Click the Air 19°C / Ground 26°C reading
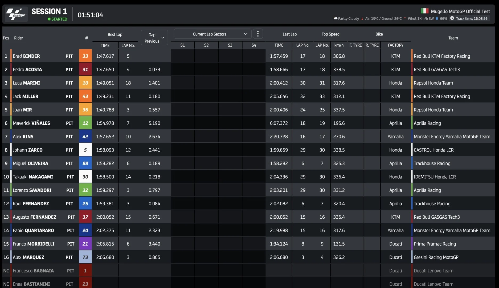Viewport: 499px width, 288px height. click(x=383, y=18)
